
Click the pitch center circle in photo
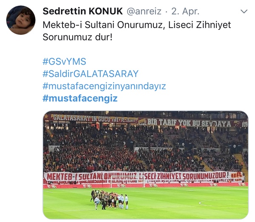[x=224, y=204]
